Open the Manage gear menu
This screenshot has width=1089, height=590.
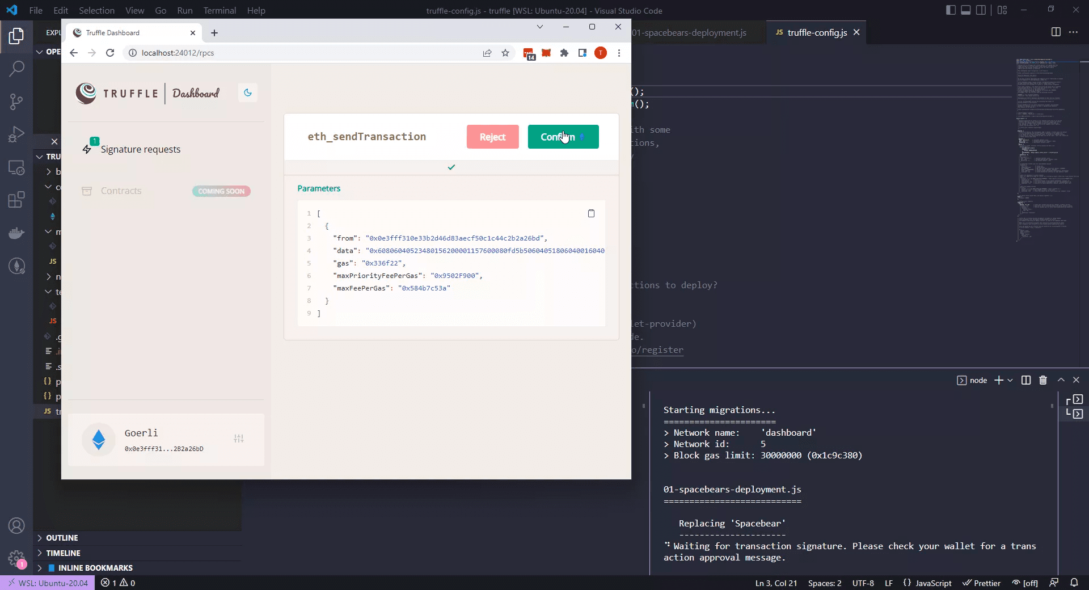pos(16,559)
